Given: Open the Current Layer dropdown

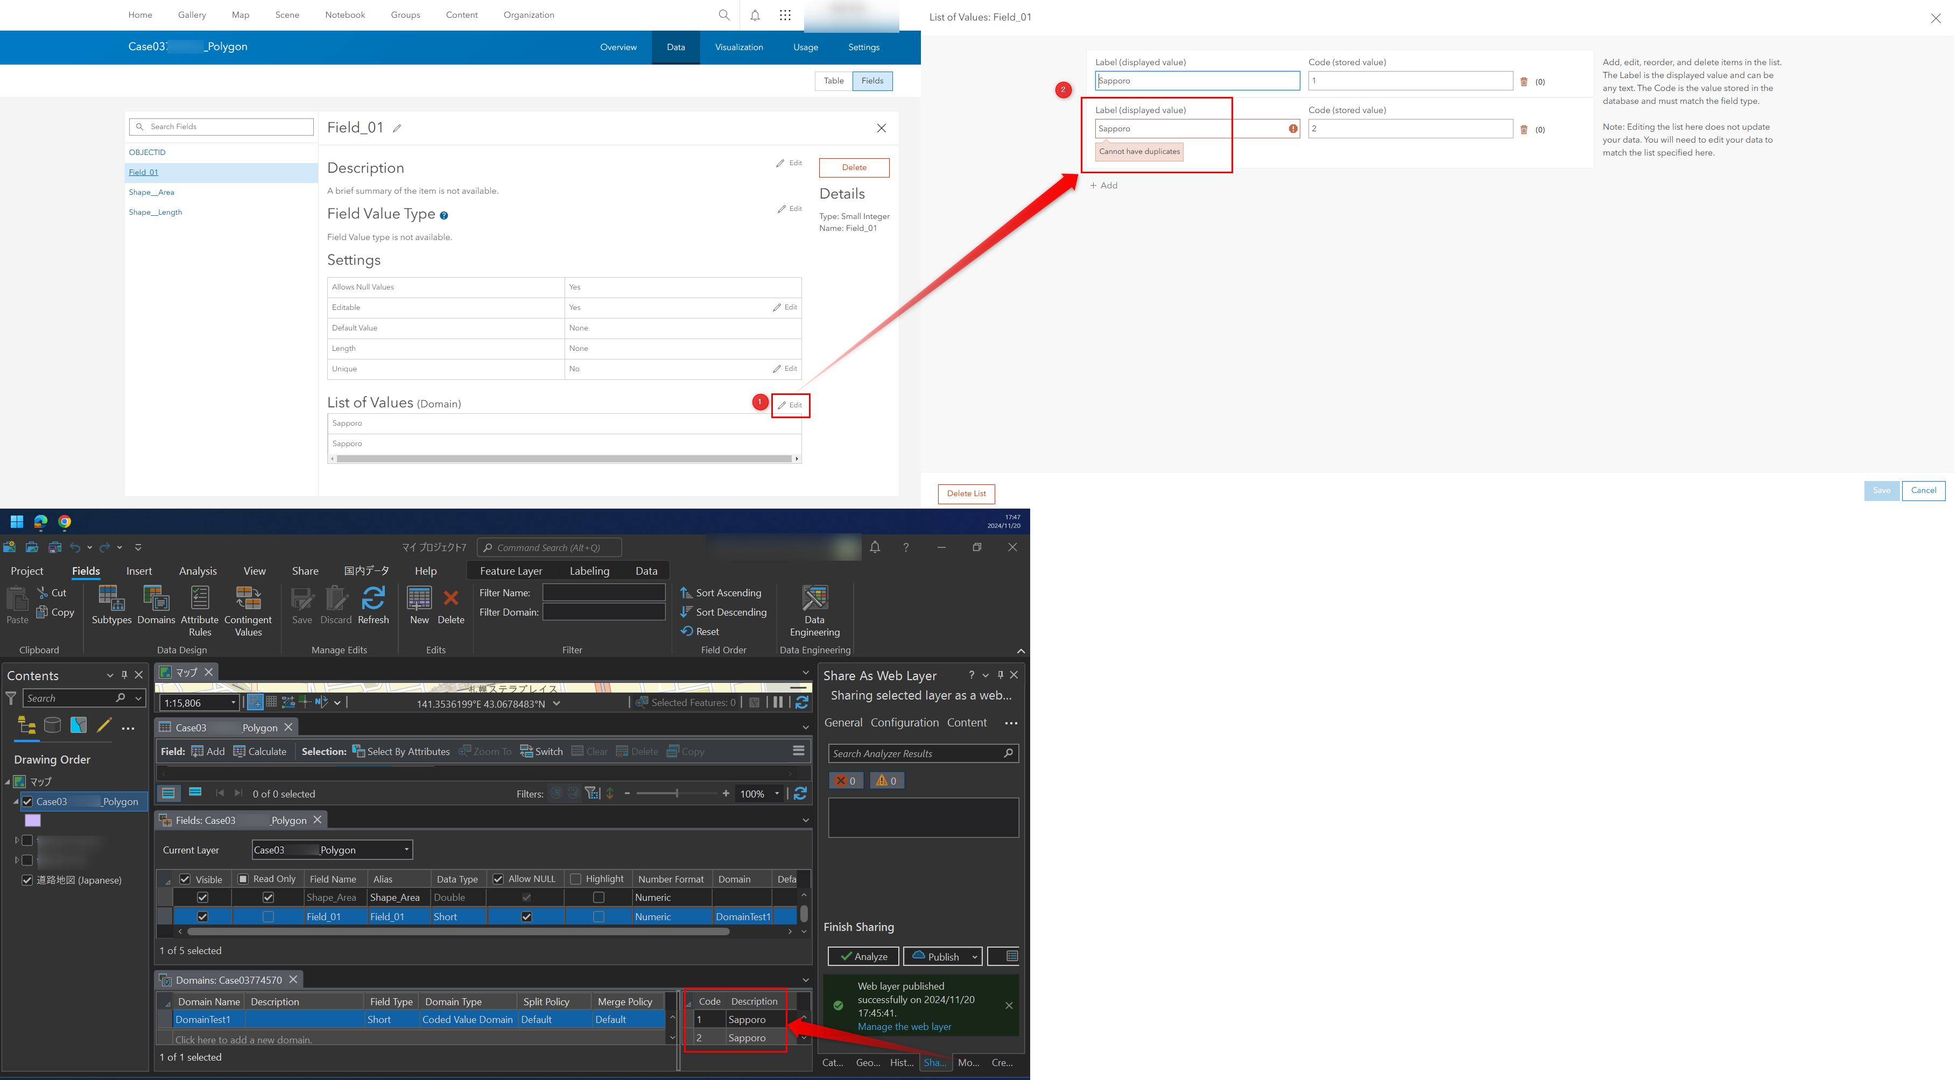Looking at the screenshot, I should 406,850.
